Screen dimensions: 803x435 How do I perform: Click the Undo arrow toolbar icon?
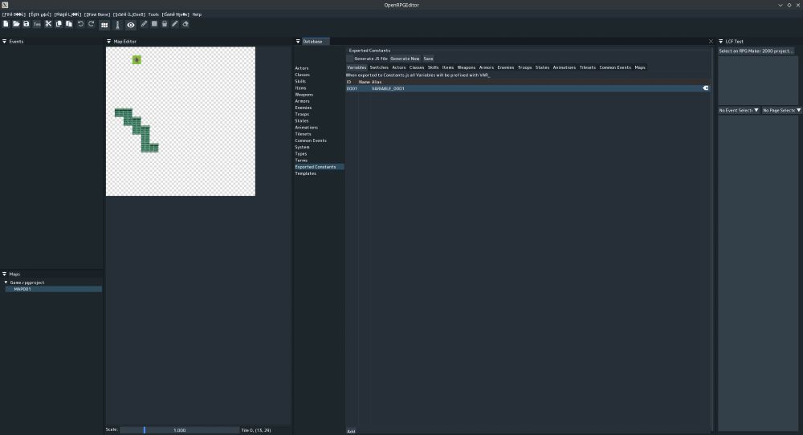[80, 24]
